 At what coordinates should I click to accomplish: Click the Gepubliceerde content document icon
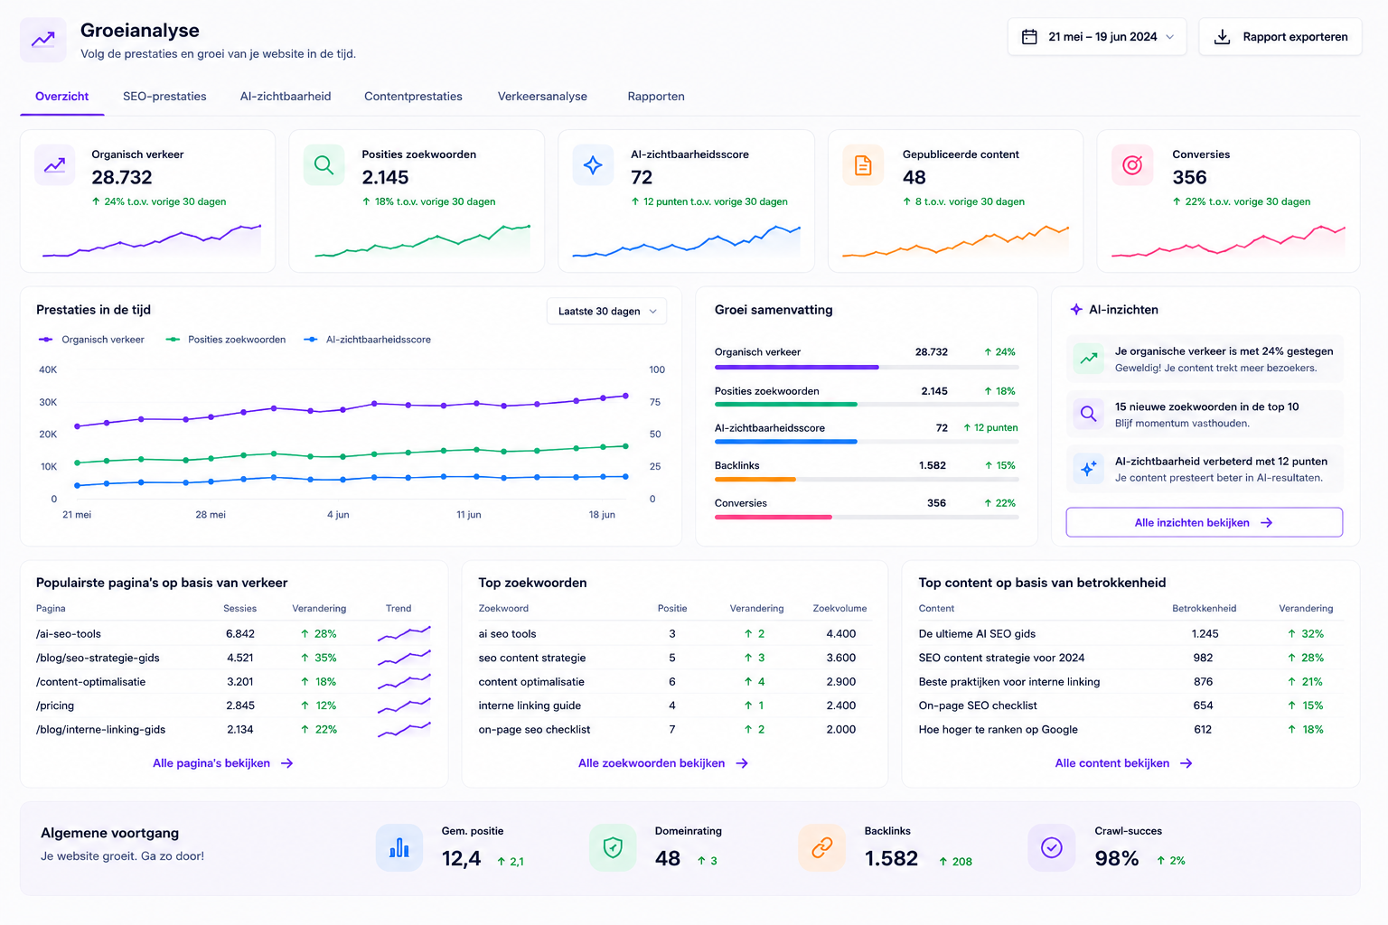[x=863, y=165]
